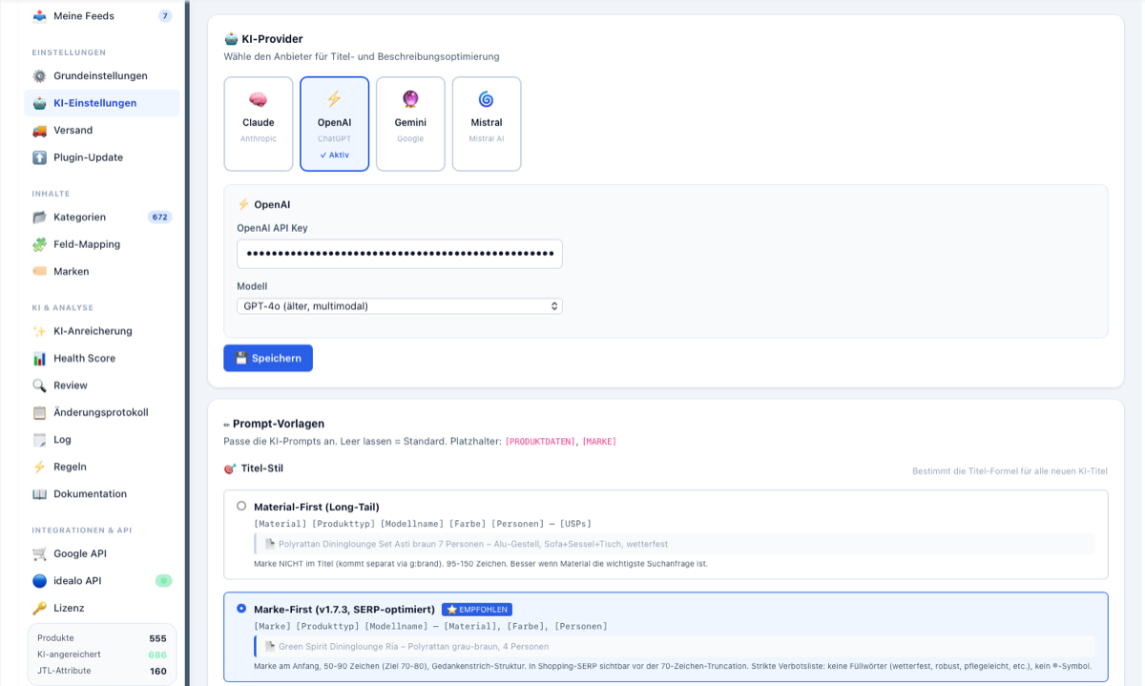Click the Claude brain icon
The image size is (1145, 686).
click(258, 99)
